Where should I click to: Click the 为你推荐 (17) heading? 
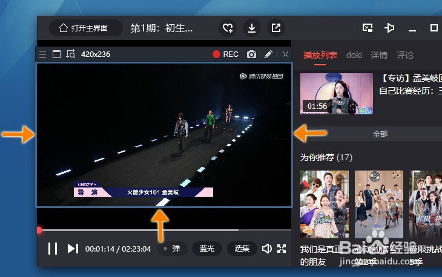tap(326, 157)
